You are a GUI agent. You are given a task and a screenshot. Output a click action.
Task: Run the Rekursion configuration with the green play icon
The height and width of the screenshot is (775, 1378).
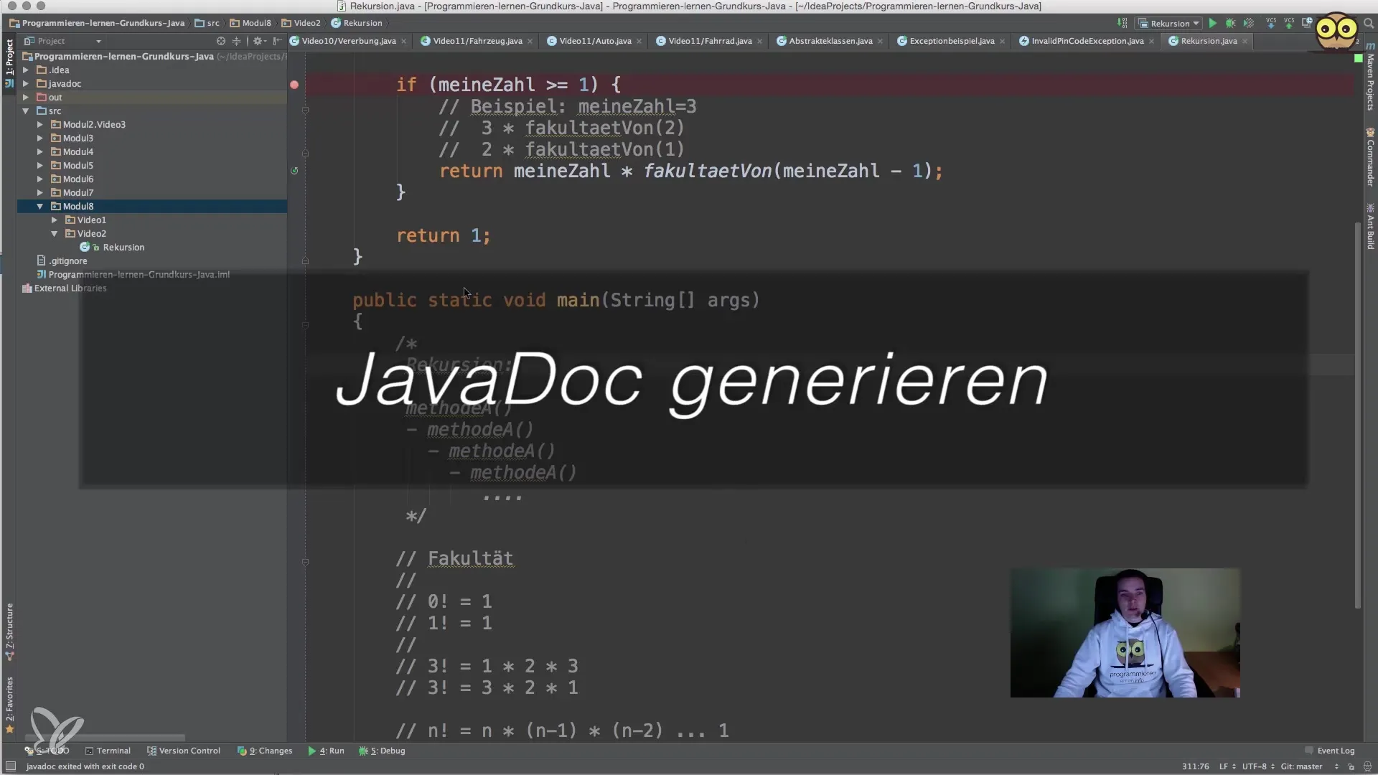(1212, 23)
